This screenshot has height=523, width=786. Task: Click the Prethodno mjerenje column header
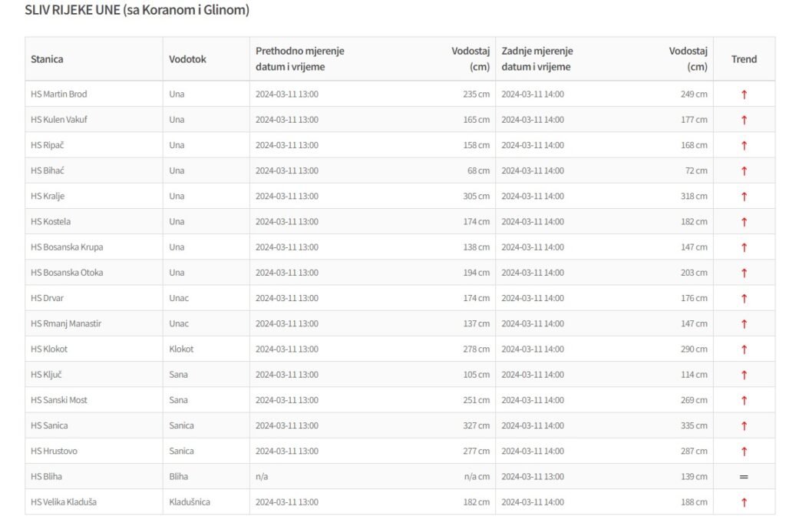click(299, 51)
